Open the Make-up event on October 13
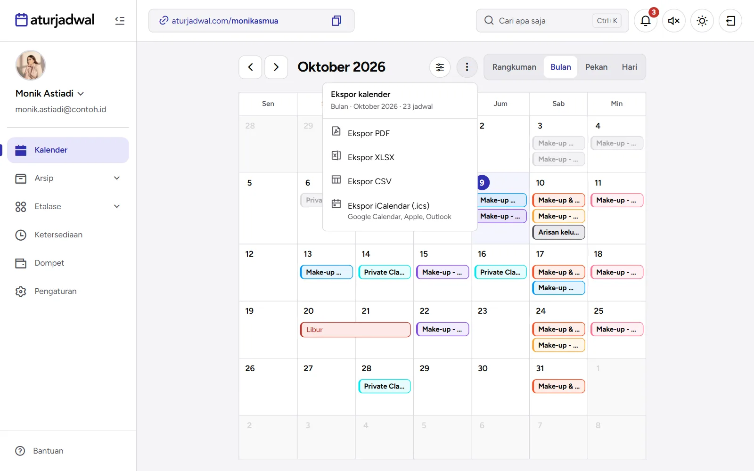The height and width of the screenshot is (471, 754). click(326, 272)
